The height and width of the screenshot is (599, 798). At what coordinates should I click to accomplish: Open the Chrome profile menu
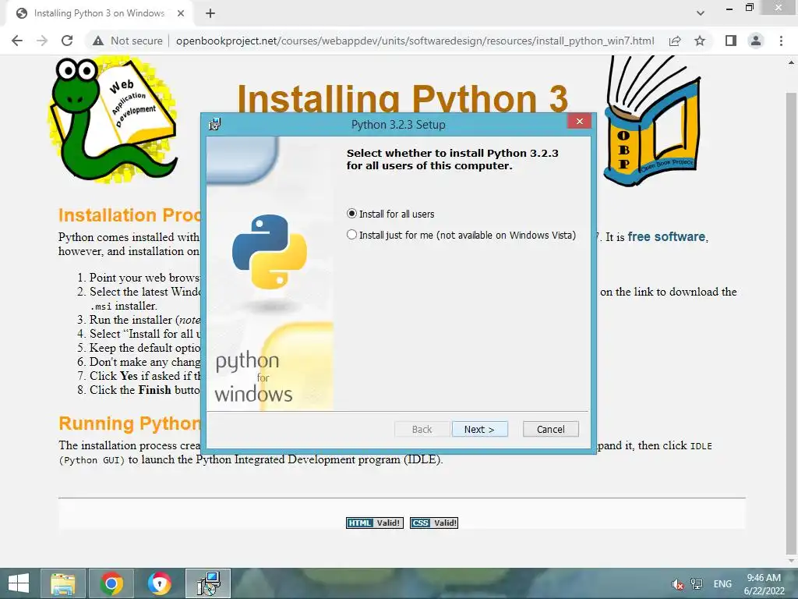tap(756, 41)
